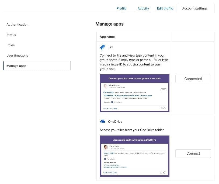This screenshot has height=184, width=219.
Task: Click the 'Connect to Jira and view task content' description
Action: click(134, 62)
